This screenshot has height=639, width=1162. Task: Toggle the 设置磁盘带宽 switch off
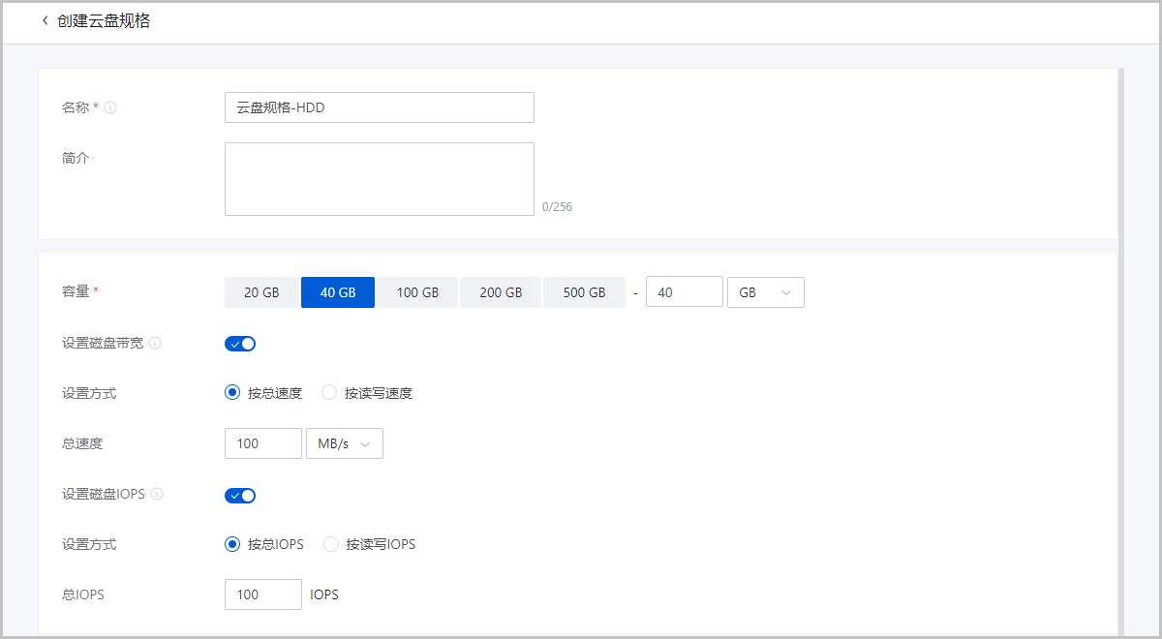(x=240, y=344)
